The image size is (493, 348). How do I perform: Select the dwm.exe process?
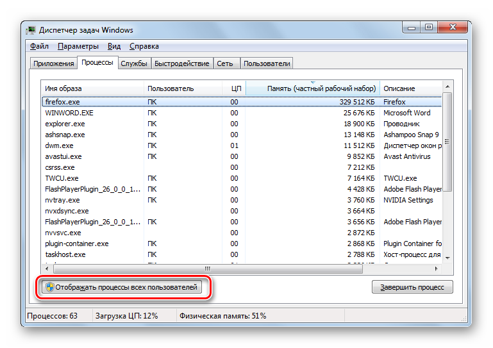click(242, 145)
